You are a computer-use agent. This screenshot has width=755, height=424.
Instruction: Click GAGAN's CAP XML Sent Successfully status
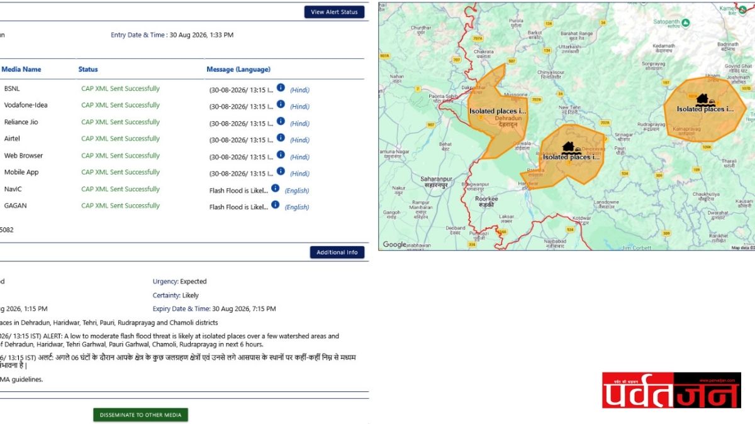(120, 205)
